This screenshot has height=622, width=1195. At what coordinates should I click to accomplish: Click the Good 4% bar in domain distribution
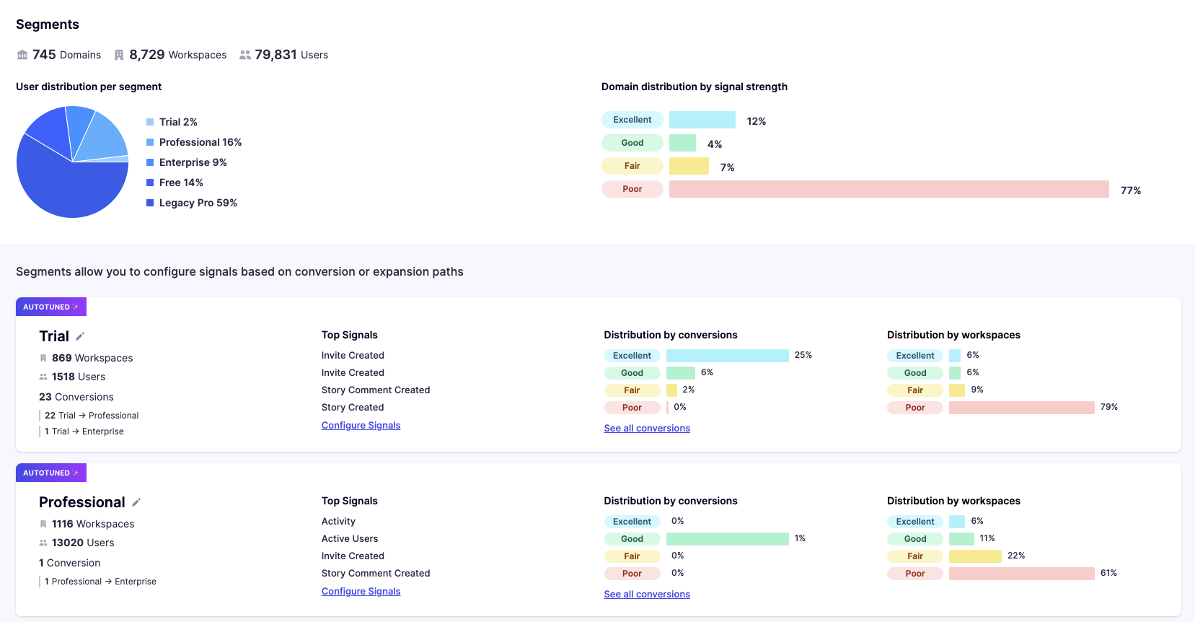coord(682,143)
